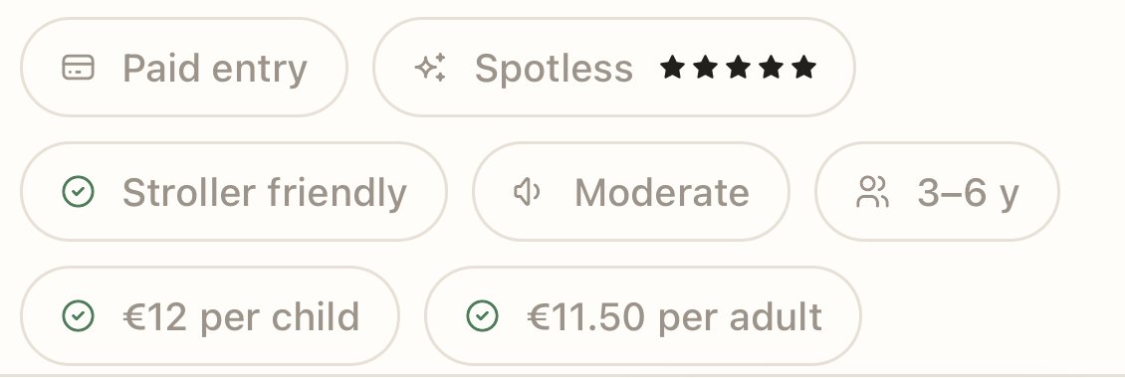Click the sparkles icon beside Spotless

click(x=430, y=68)
